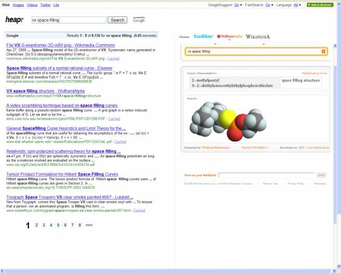Open the Source information link
This screenshot has width=341, height=273.
tap(255, 148)
